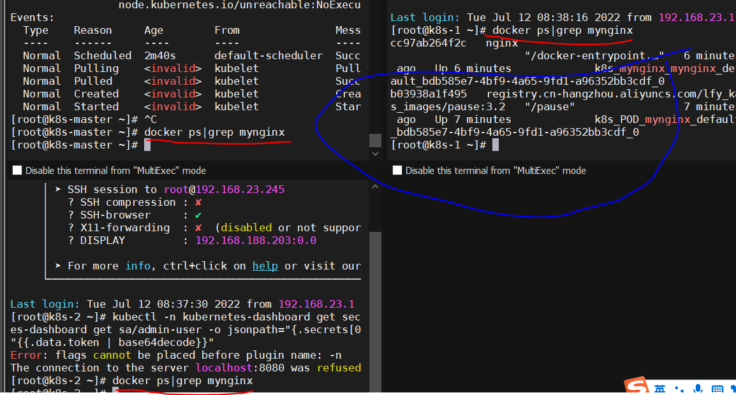Click the status dot icon on Sogou toolbar
This screenshot has height=395, width=736.
coord(679,389)
